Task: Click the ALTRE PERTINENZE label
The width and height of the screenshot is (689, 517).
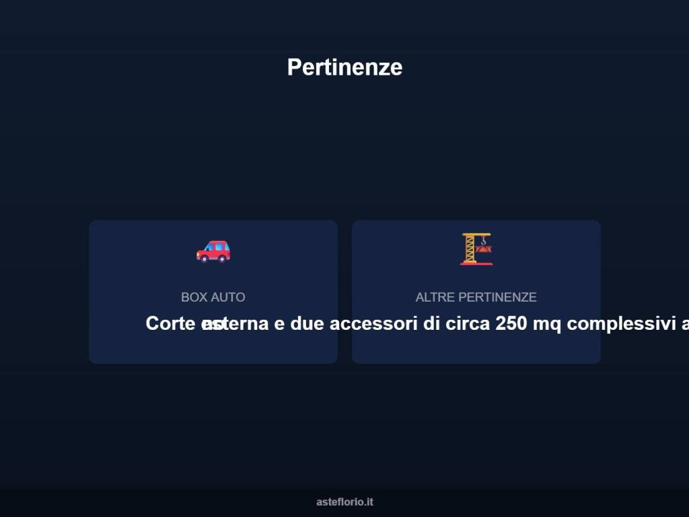Action: (476, 297)
